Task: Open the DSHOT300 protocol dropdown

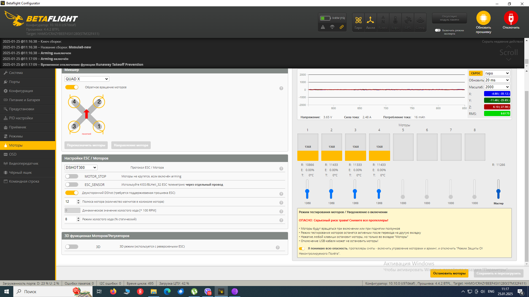Action: click(x=81, y=167)
